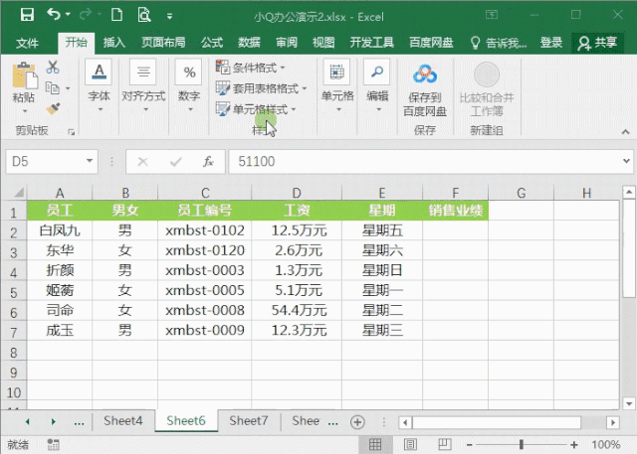Open the Name Box dropdown arrow
This screenshot has width=637, height=454.
point(90,161)
